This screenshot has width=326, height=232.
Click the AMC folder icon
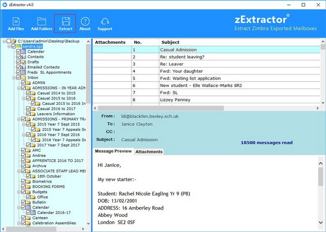click(28, 150)
